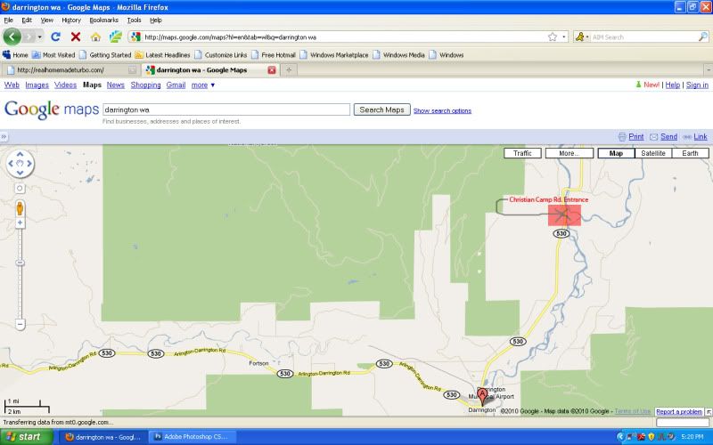Screen dimensions: 713x445
Task: Click the AIM Search box
Action: tap(643, 37)
